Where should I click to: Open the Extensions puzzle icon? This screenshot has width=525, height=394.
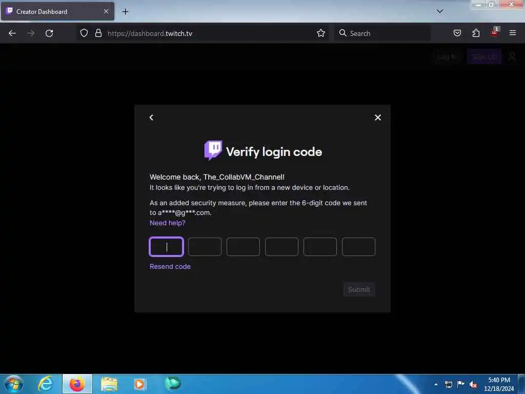tap(476, 33)
